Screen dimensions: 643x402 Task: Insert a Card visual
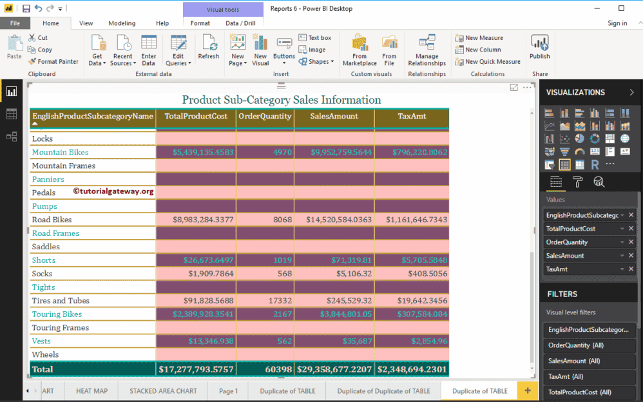(595, 152)
